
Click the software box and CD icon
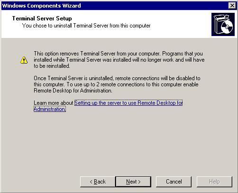(x=223, y=24)
